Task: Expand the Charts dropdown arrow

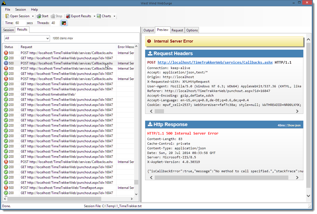Action: click(115, 16)
